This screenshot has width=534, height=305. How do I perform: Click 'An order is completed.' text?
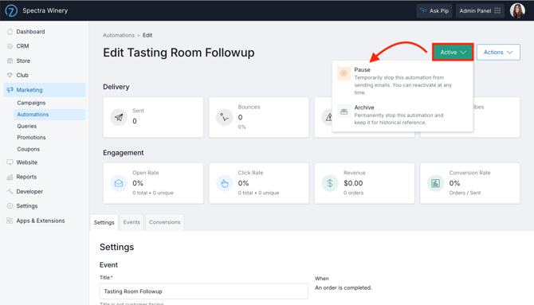coord(344,287)
